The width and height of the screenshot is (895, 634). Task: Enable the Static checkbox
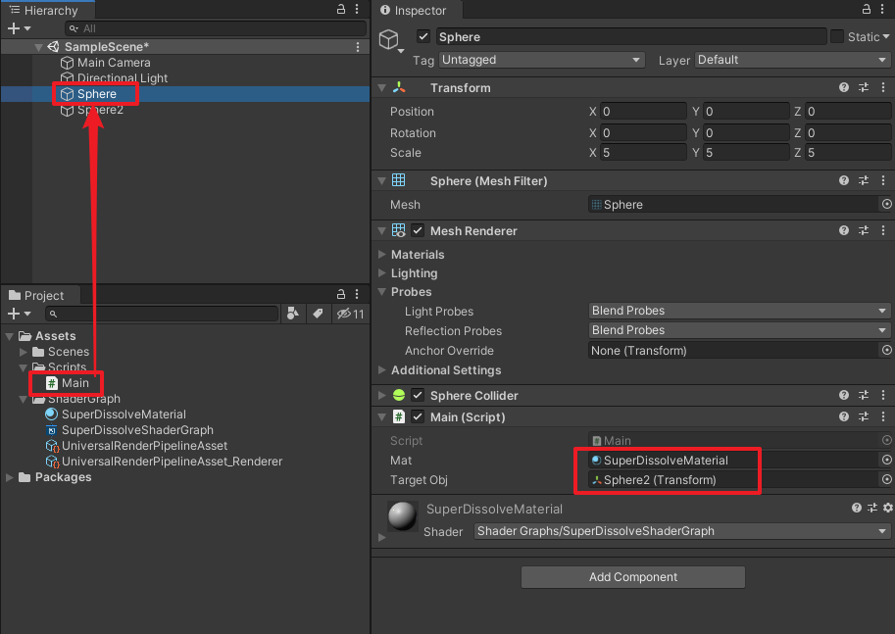pos(837,36)
